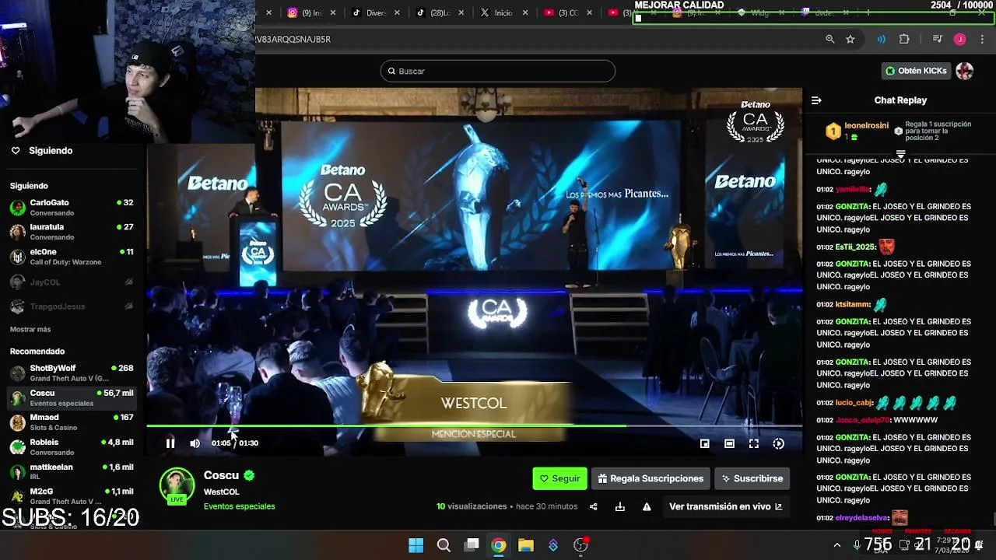The height and width of the screenshot is (560, 996).
Task: Open Eventos especiales category link
Action: (239, 506)
